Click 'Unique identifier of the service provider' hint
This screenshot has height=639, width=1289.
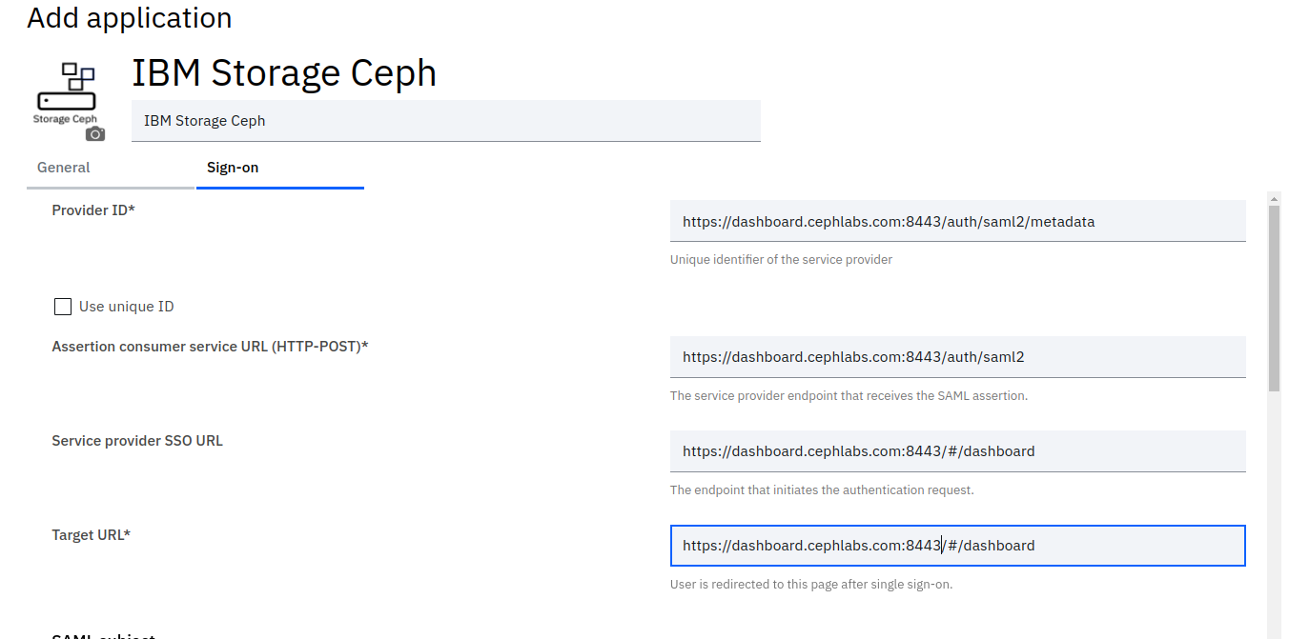tap(781, 260)
